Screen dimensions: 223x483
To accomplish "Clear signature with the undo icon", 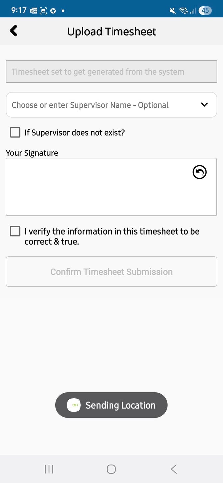I will [x=200, y=172].
